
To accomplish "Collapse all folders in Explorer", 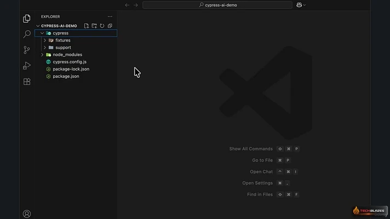I will pyautogui.click(x=110, y=26).
